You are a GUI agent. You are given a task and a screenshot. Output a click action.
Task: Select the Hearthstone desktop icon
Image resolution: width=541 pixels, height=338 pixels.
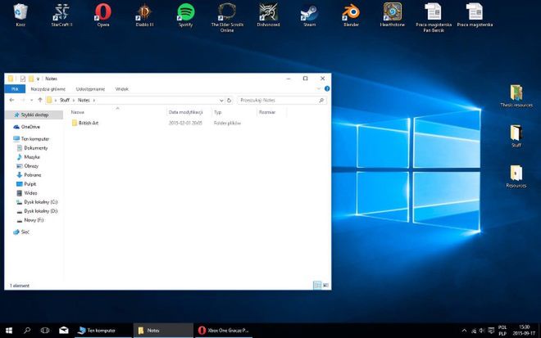(x=393, y=16)
